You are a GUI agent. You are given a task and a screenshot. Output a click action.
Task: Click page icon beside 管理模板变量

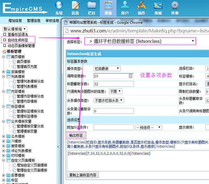(x=14, y=131)
